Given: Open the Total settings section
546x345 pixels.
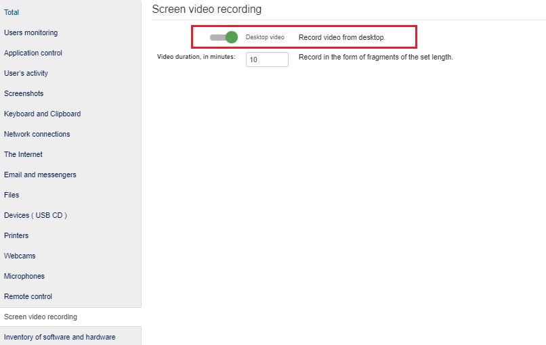Looking at the screenshot, I should click(12, 12).
